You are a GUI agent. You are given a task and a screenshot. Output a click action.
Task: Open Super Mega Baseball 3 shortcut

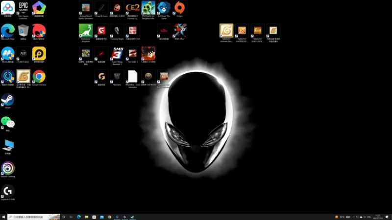117,56
